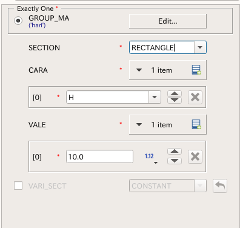Click into the RECTANGLE section text field
240x228 pixels.
point(162,47)
